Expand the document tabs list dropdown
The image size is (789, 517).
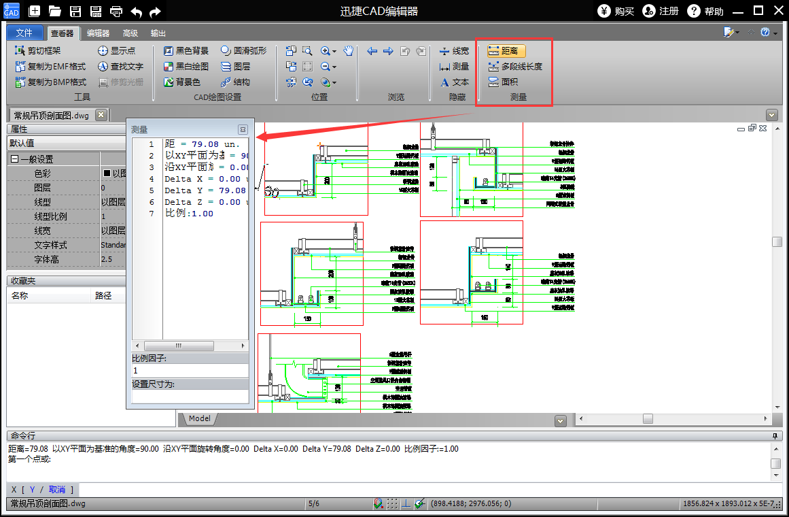point(771,115)
